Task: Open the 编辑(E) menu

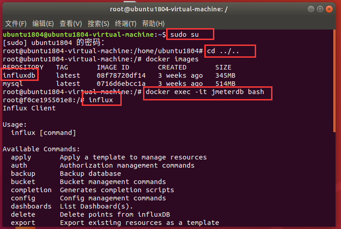Action: [43, 24]
